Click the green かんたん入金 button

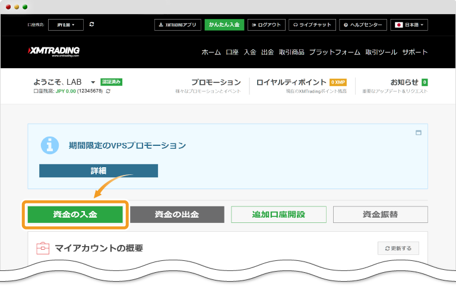pos(224,25)
